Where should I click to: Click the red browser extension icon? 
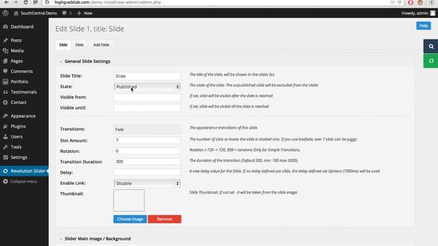click(x=411, y=3)
